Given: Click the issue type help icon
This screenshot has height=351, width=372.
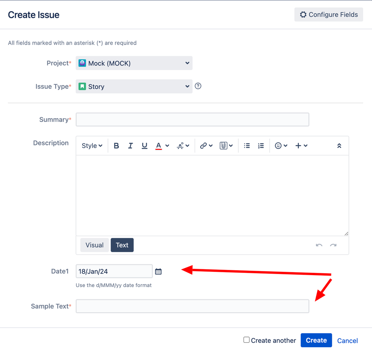Looking at the screenshot, I should [198, 86].
